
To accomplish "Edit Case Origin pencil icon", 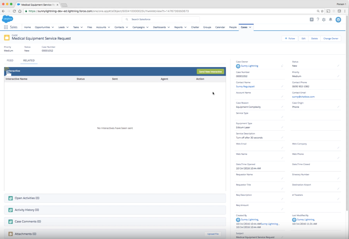I will point(338,107).
